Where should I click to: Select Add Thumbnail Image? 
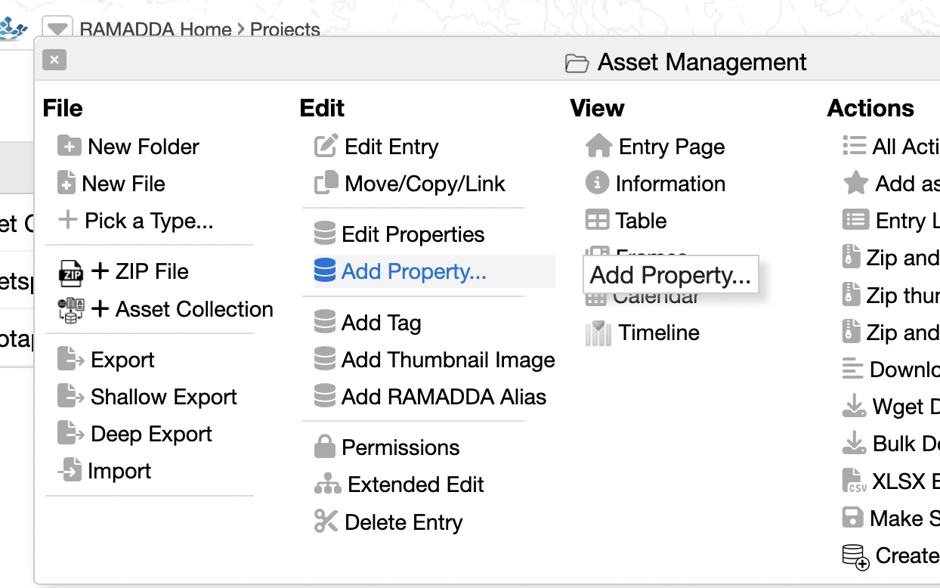(448, 360)
